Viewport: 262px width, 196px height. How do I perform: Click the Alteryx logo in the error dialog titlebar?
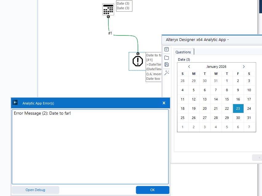coord(15,103)
